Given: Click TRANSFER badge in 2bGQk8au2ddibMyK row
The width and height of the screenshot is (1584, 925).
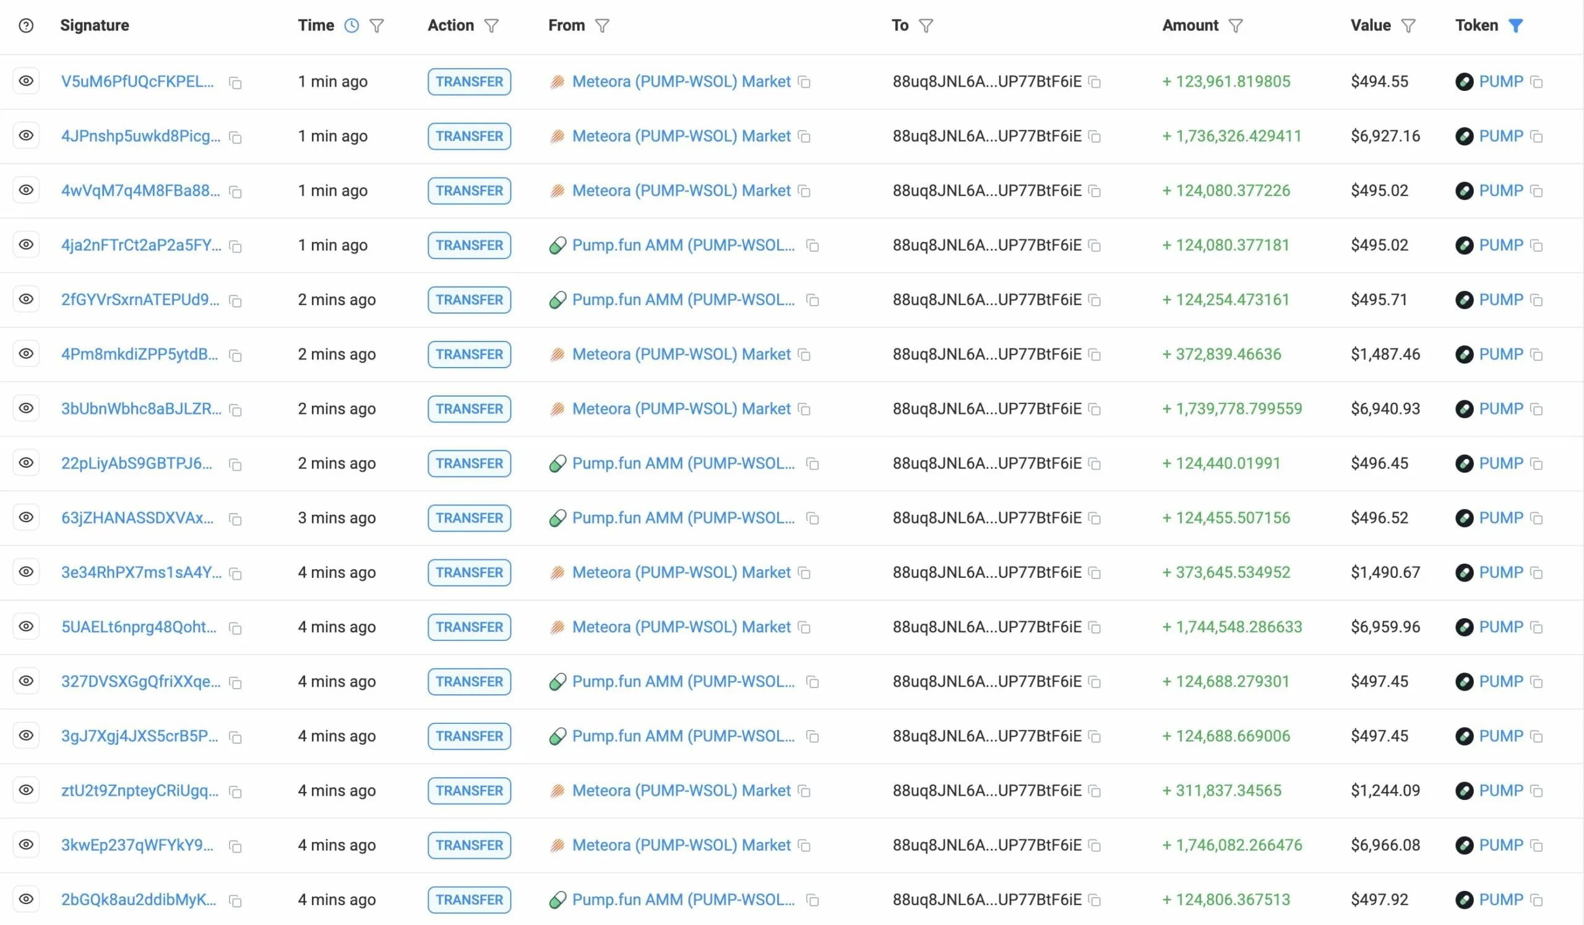Looking at the screenshot, I should click(x=470, y=899).
